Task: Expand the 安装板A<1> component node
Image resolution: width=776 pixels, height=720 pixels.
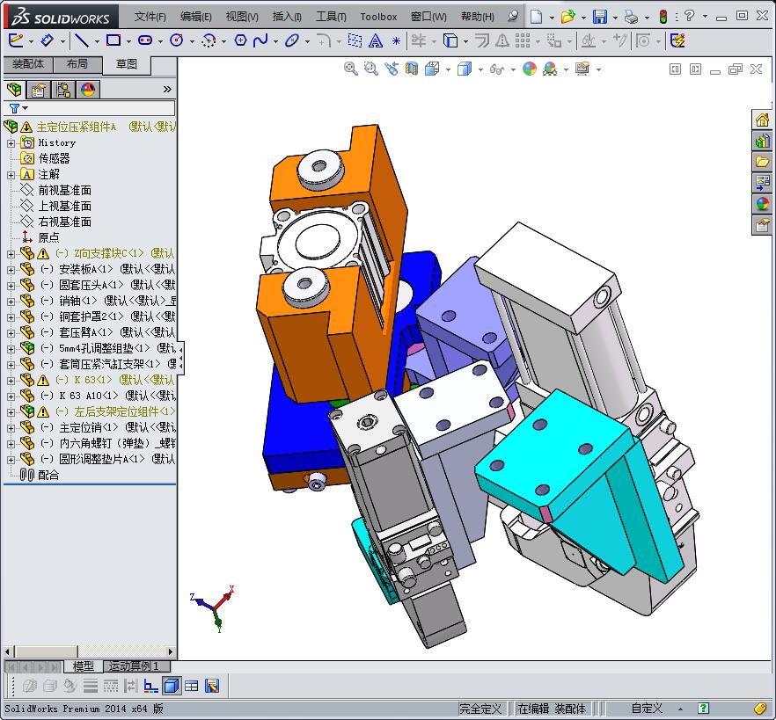Action: pyautogui.click(x=11, y=270)
